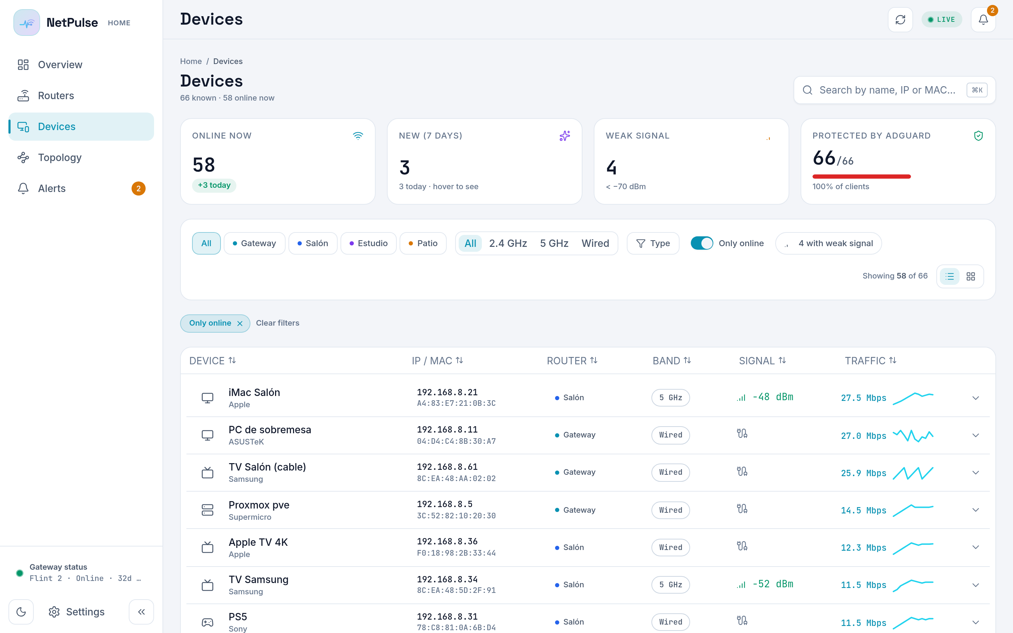The width and height of the screenshot is (1013, 633).
Task: Click the weak signal icon in Weak Signal card
Action: [x=768, y=138]
